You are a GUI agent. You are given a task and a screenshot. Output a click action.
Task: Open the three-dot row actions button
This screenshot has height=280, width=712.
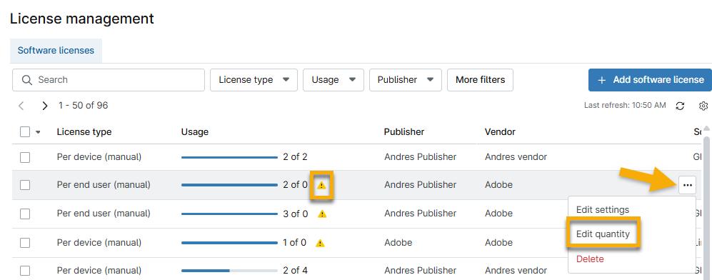tap(688, 185)
